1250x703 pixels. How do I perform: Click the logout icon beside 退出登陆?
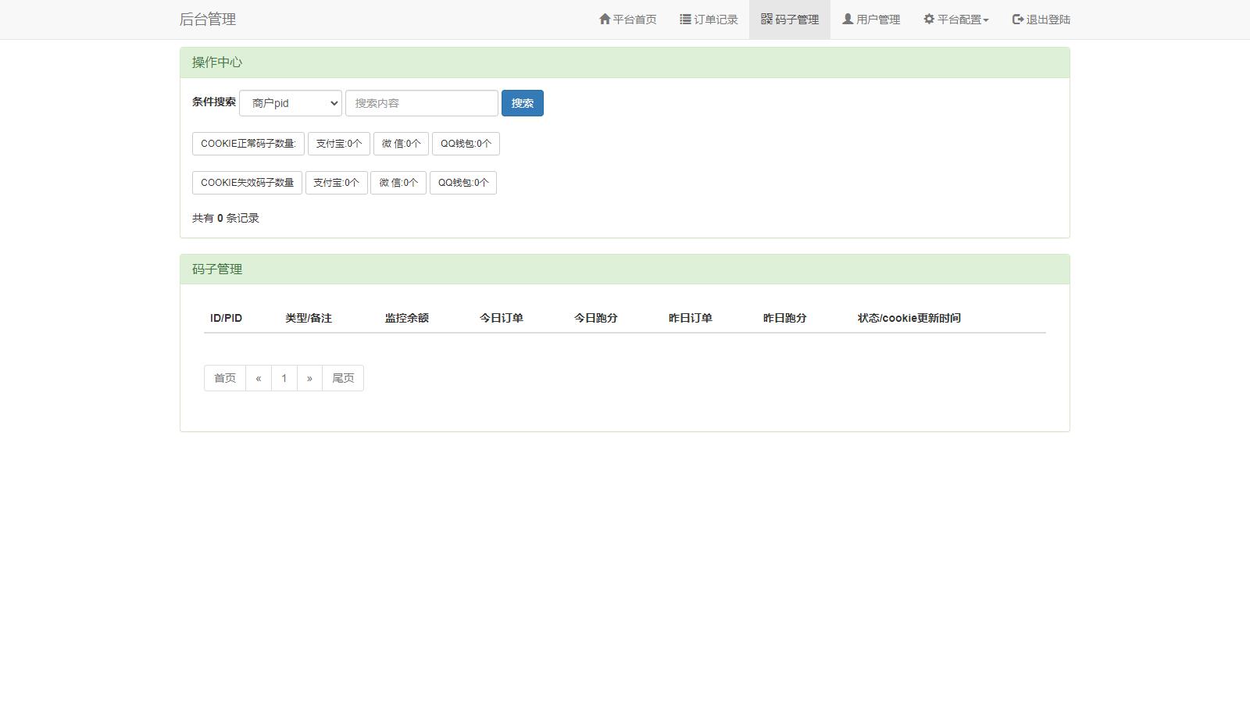coord(1018,19)
